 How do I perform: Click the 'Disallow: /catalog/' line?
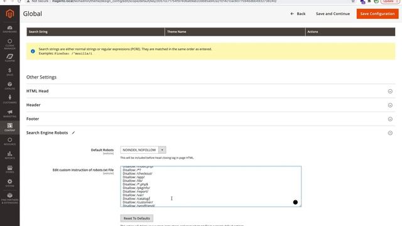tap(136, 198)
